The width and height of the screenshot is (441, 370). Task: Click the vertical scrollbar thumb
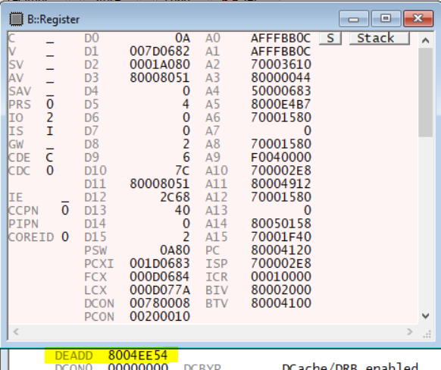425,92
